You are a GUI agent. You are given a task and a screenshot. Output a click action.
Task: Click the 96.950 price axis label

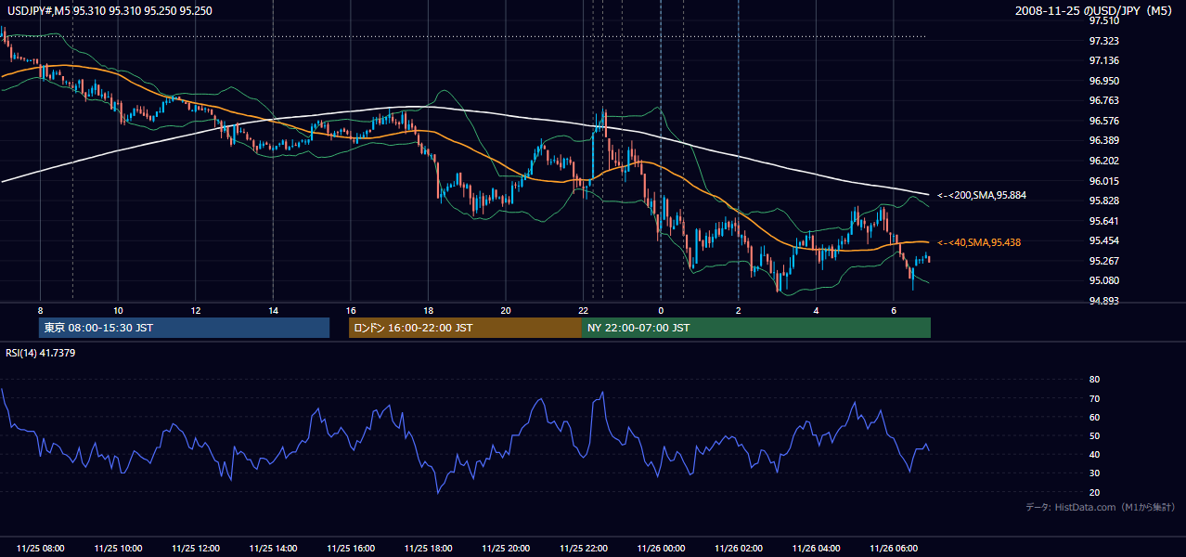(x=1102, y=81)
